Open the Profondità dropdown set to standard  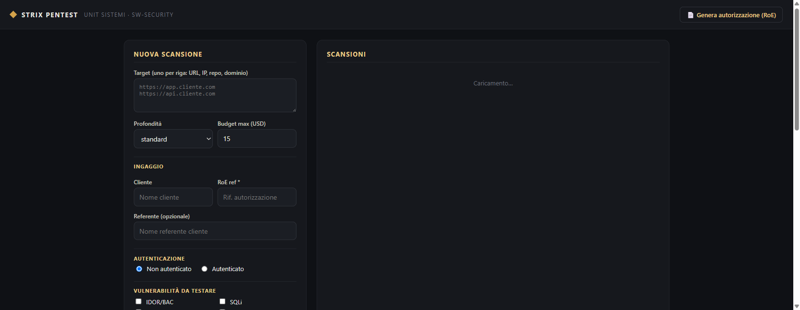pyautogui.click(x=173, y=139)
